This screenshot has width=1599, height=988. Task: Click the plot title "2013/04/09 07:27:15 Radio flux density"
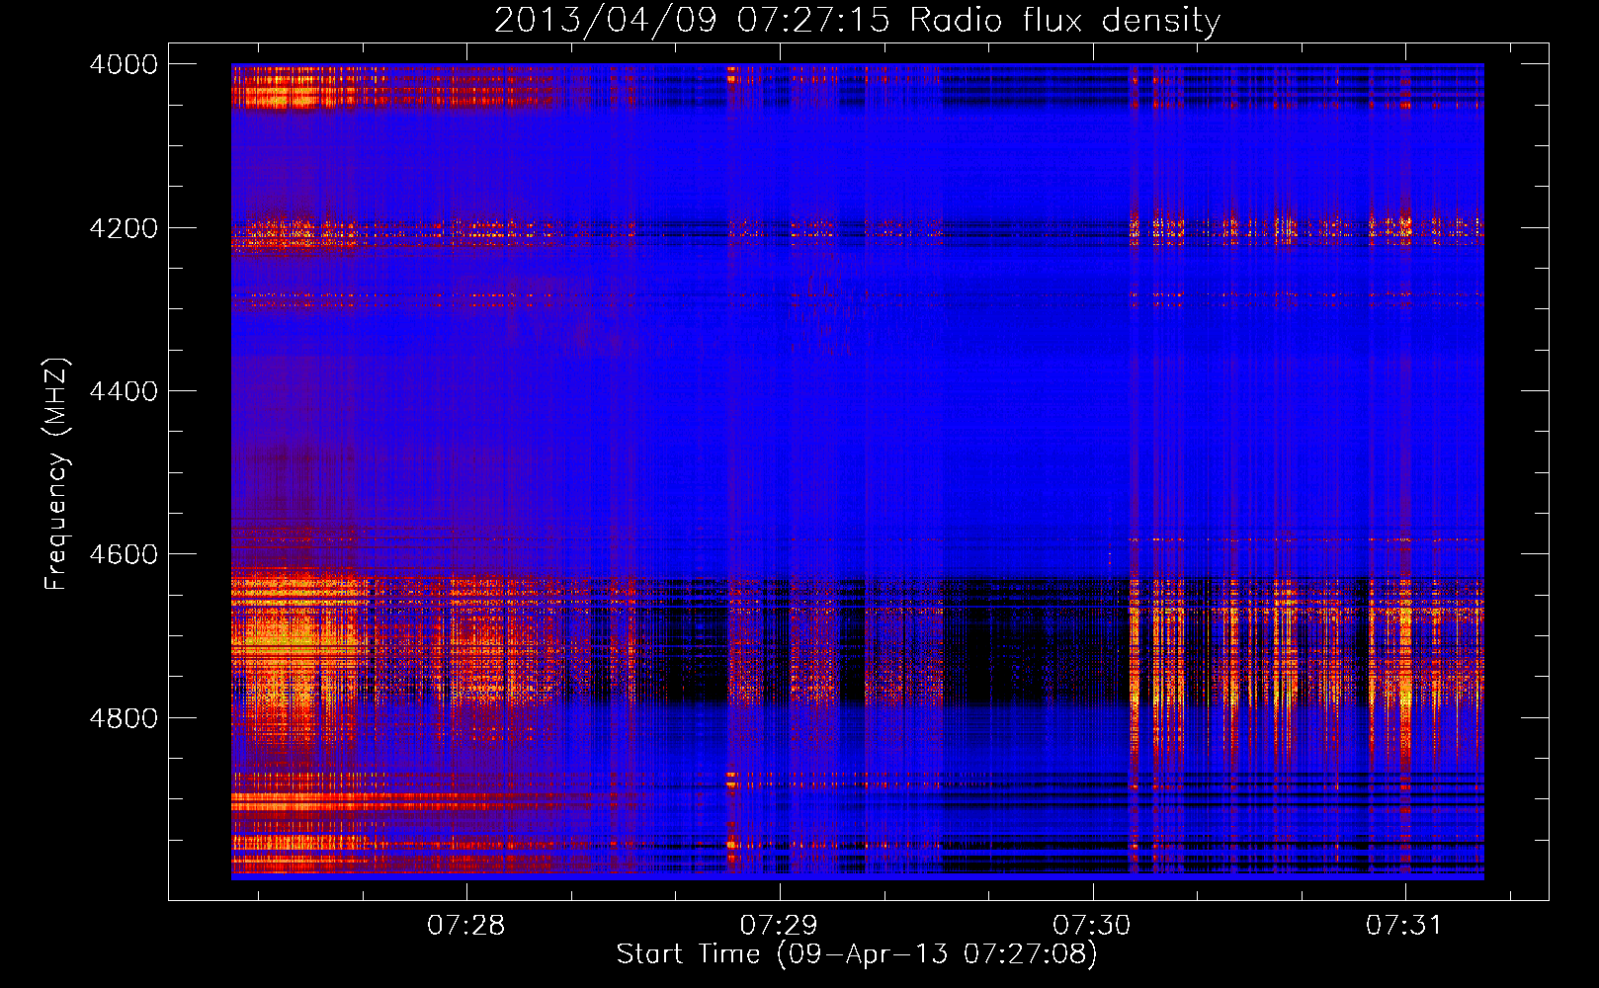tap(857, 20)
